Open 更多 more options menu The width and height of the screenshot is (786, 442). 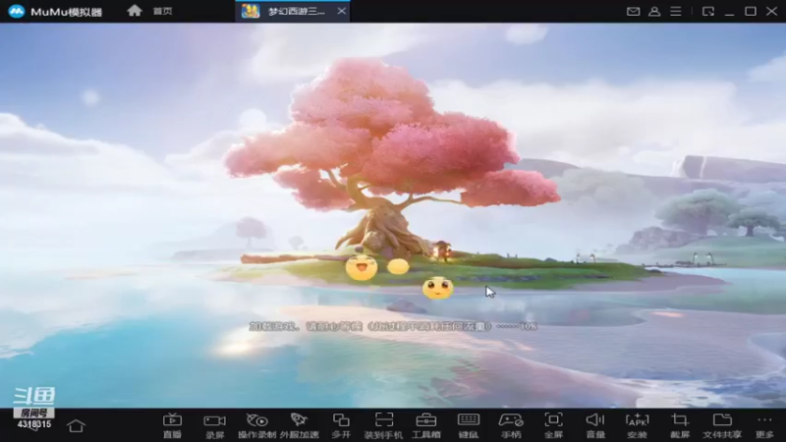pyautogui.click(x=764, y=425)
